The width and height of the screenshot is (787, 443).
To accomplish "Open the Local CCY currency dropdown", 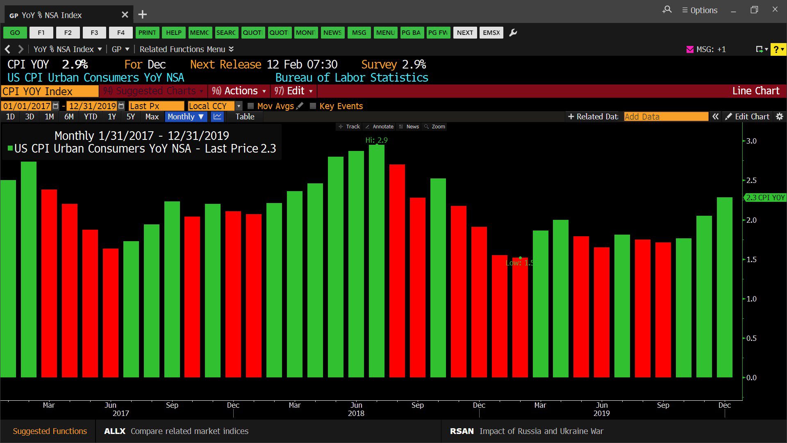I will (x=239, y=106).
